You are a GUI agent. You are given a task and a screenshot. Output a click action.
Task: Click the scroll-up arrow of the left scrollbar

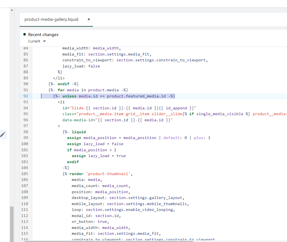pyautogui.click(x=12, y=10)
